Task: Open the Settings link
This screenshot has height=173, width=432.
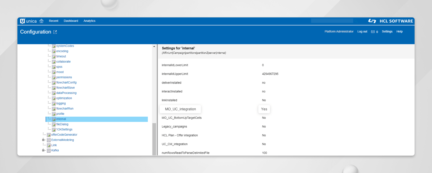Action: [x=387, y=32]
